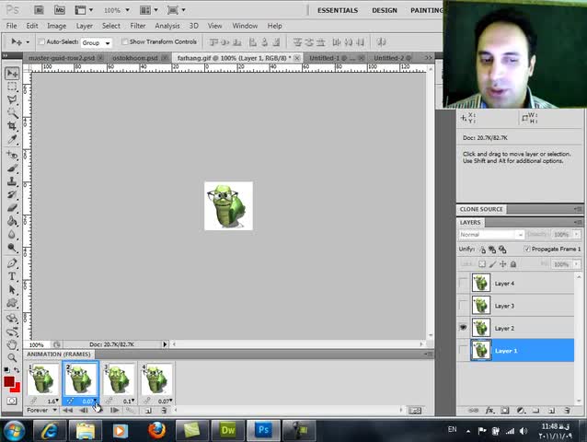Launch Bridge from the application bar
587x442 pixels.
pos(39,10)
